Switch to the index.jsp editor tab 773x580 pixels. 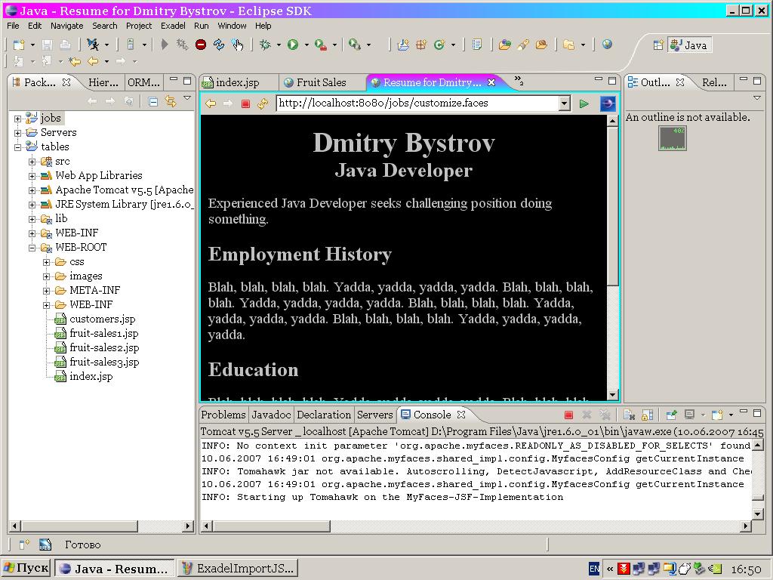[x=238, y=82]
